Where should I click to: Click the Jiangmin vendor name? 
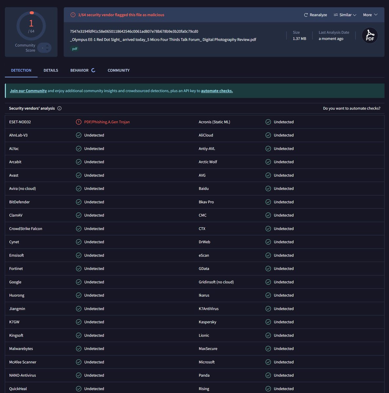tap(17, 309)
